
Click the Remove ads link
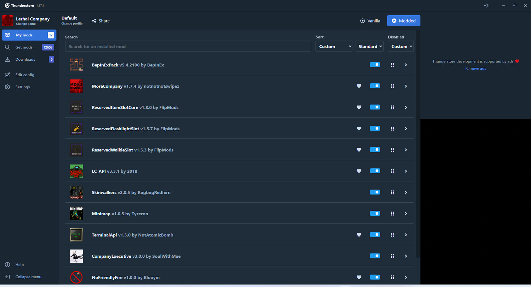tap(475, 68)
